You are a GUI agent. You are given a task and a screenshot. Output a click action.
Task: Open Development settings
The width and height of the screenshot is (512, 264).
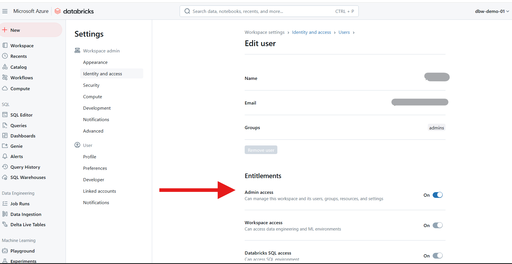tap(97, 108)
